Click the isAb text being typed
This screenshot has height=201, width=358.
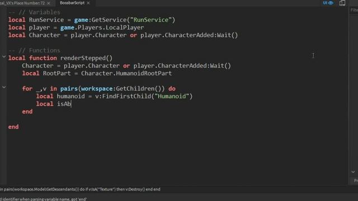pos(64,104)
